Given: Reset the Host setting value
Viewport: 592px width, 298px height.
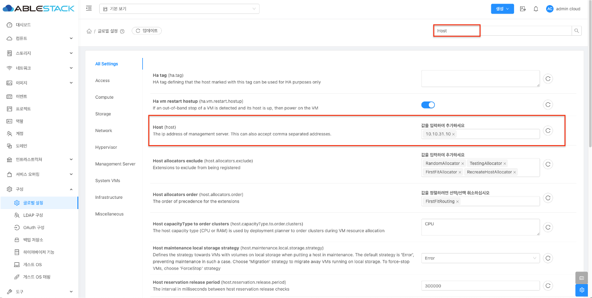Looking at the screenshot, I should 547,131.
